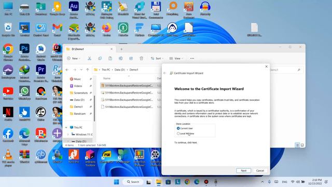Open the New dropdown in File Explorer

point(74,58)
